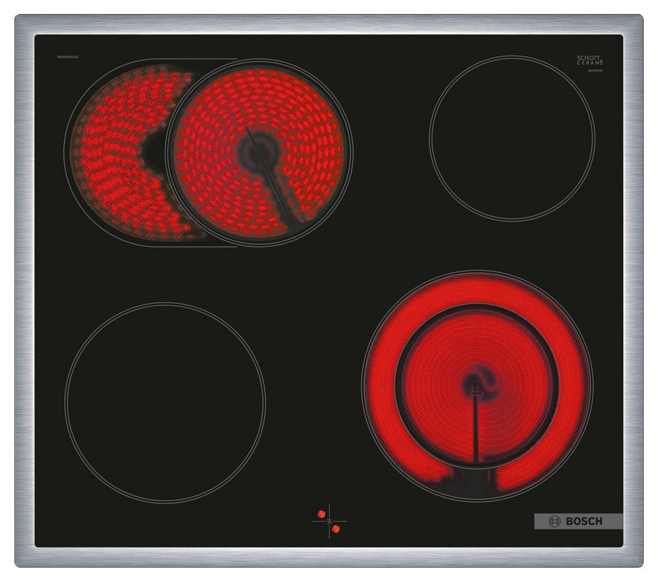This screenshot has height=582, width=658.
Task: Click the stainless steel frame's top edge
Action: (x=329, y=24)
